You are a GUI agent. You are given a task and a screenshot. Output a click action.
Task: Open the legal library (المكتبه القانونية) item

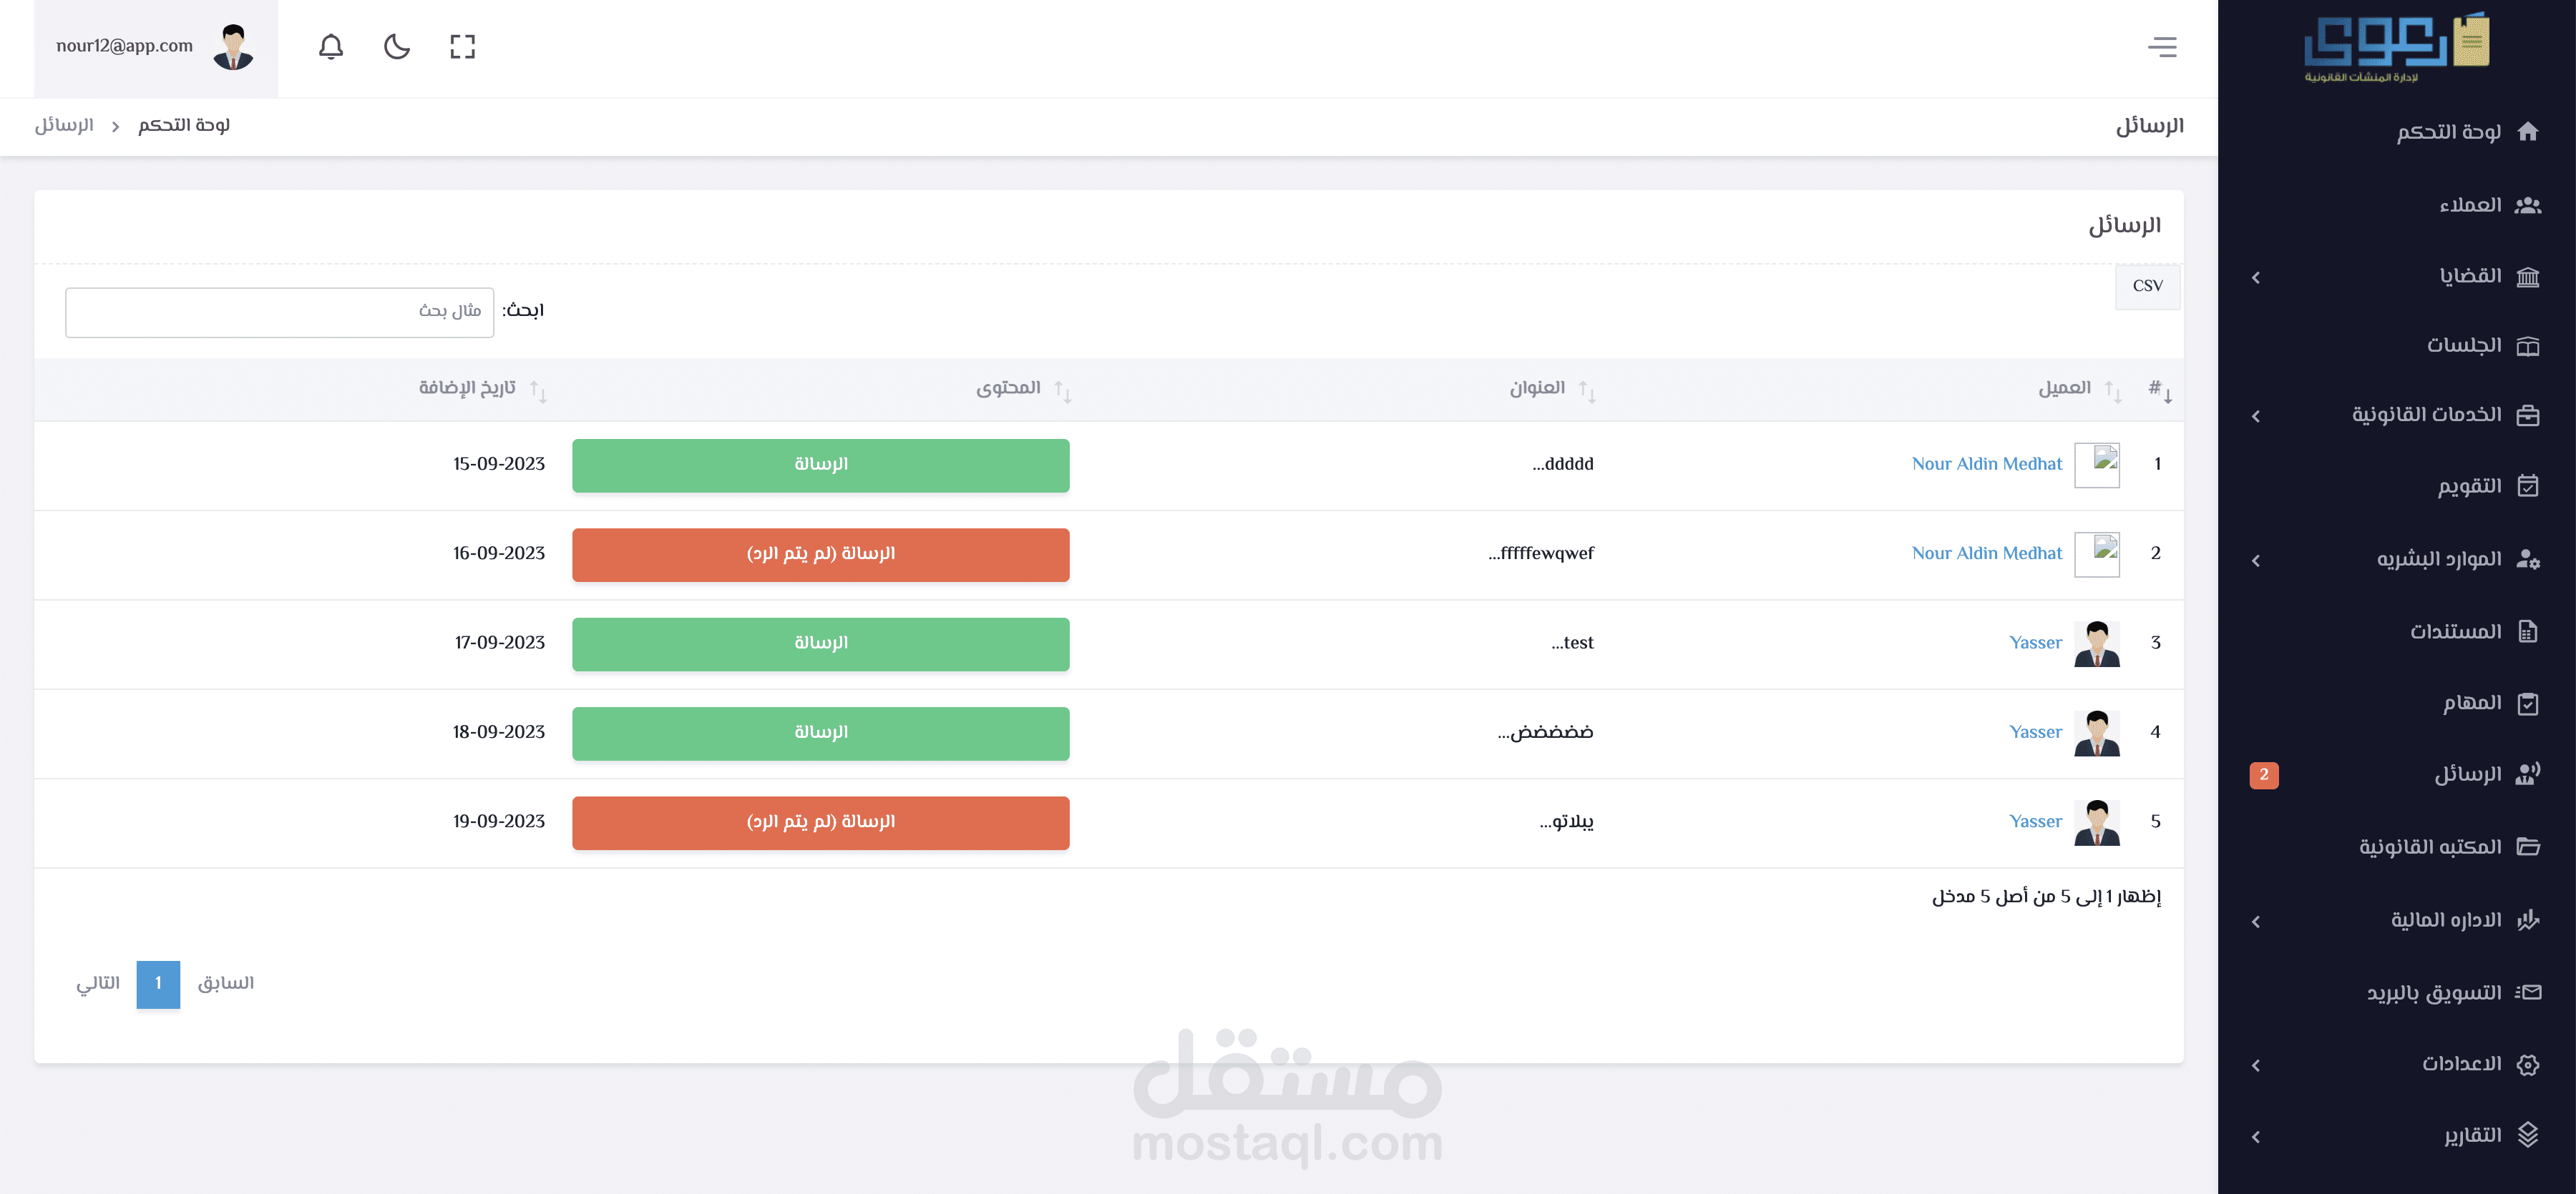coord(2429,847)
